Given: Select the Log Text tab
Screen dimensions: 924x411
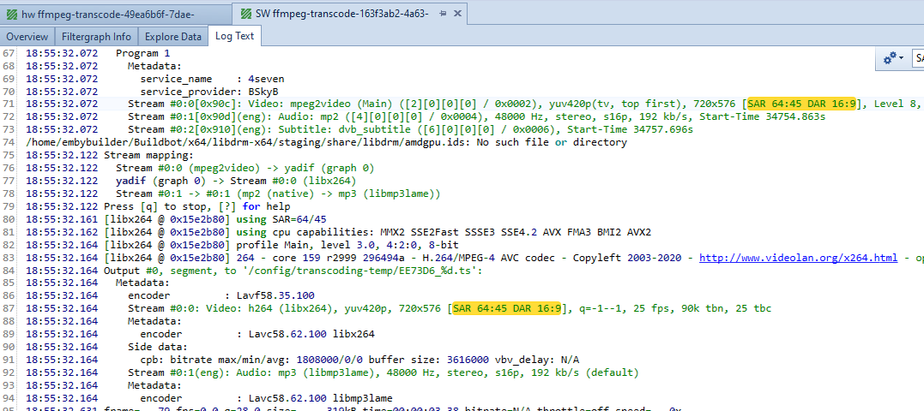Looking at the screenshot, I should click(x=234, y=36).
